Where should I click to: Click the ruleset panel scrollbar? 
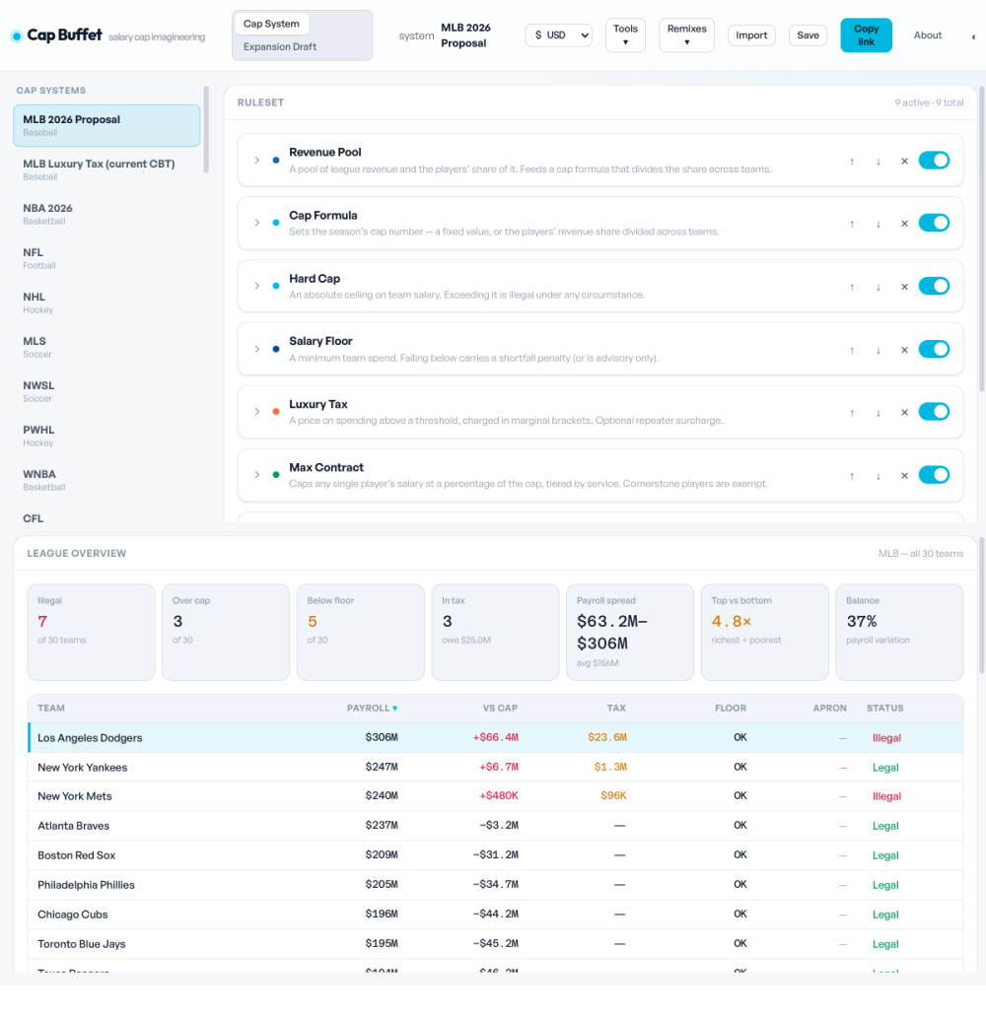(982, 238)
